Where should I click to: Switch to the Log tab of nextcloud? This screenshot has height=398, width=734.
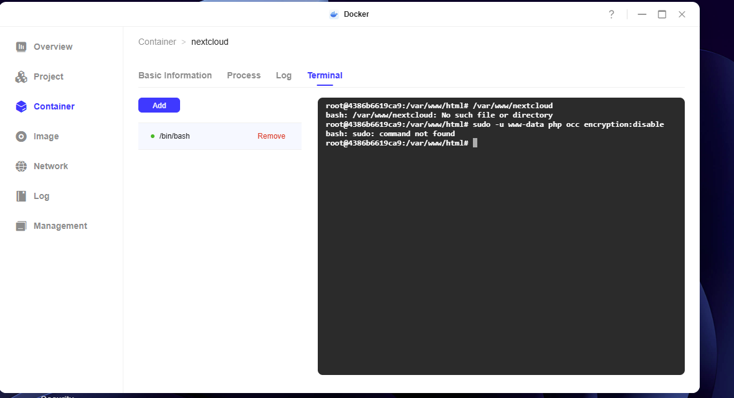click(284, 76)
